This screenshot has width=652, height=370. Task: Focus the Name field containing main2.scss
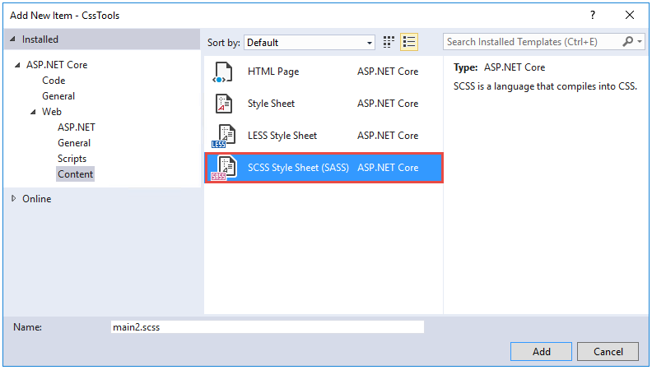(268, 327)
